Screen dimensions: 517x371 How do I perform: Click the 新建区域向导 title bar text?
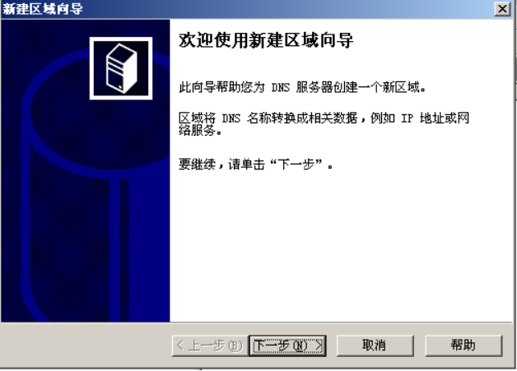click(x=43, y=9)
